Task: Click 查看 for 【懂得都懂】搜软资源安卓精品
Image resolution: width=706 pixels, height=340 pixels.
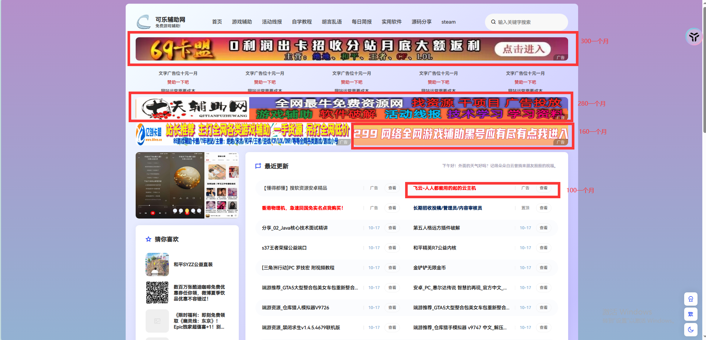Action: [392, 188]
